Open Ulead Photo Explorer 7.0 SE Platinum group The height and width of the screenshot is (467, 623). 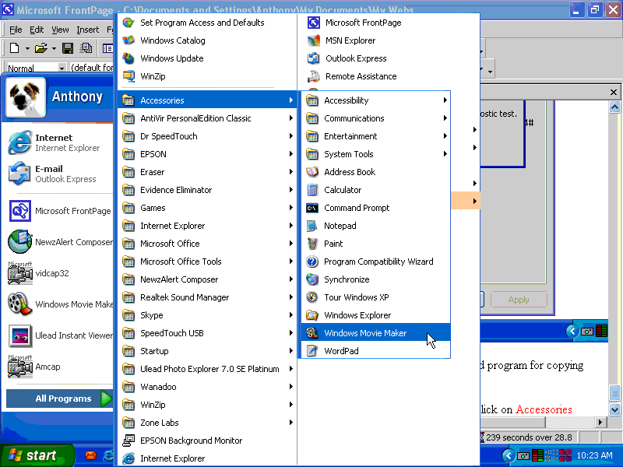tap(207, 368)
